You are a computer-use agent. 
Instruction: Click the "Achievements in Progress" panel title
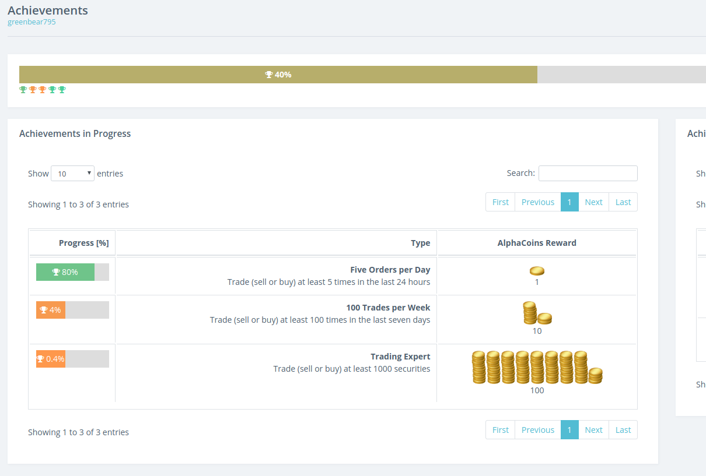pyautogui.click(x=75, y=133)
